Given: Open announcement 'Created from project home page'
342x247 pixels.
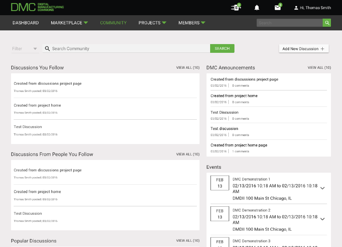Looking at the screenshot, I should (239, 145).
